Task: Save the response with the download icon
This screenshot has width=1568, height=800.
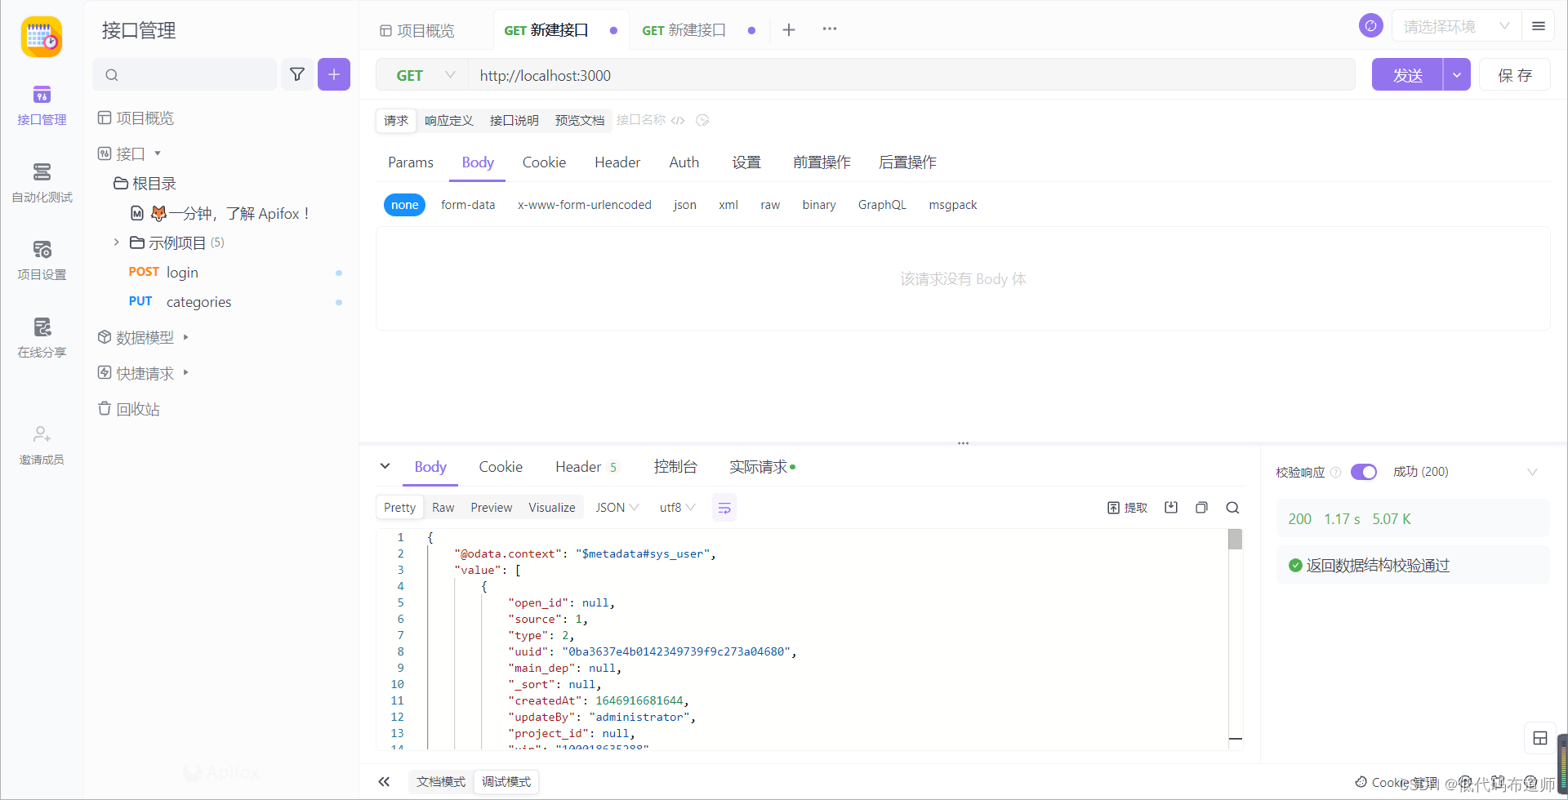Action: pyautogui.click(x=1171, y=508)
